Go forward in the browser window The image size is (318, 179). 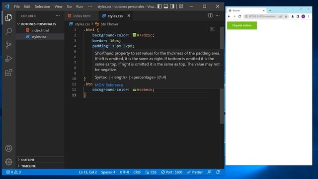tap(234, 16)
